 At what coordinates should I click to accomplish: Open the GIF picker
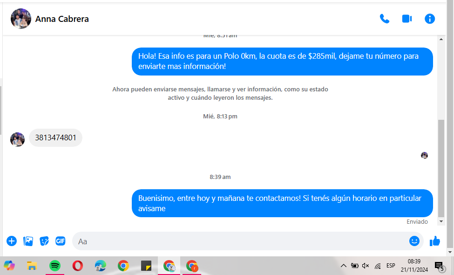tap(61, 241)
